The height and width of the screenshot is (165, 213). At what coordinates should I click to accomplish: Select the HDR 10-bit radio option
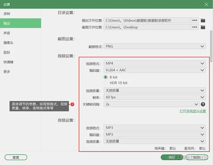coord(106,83)
